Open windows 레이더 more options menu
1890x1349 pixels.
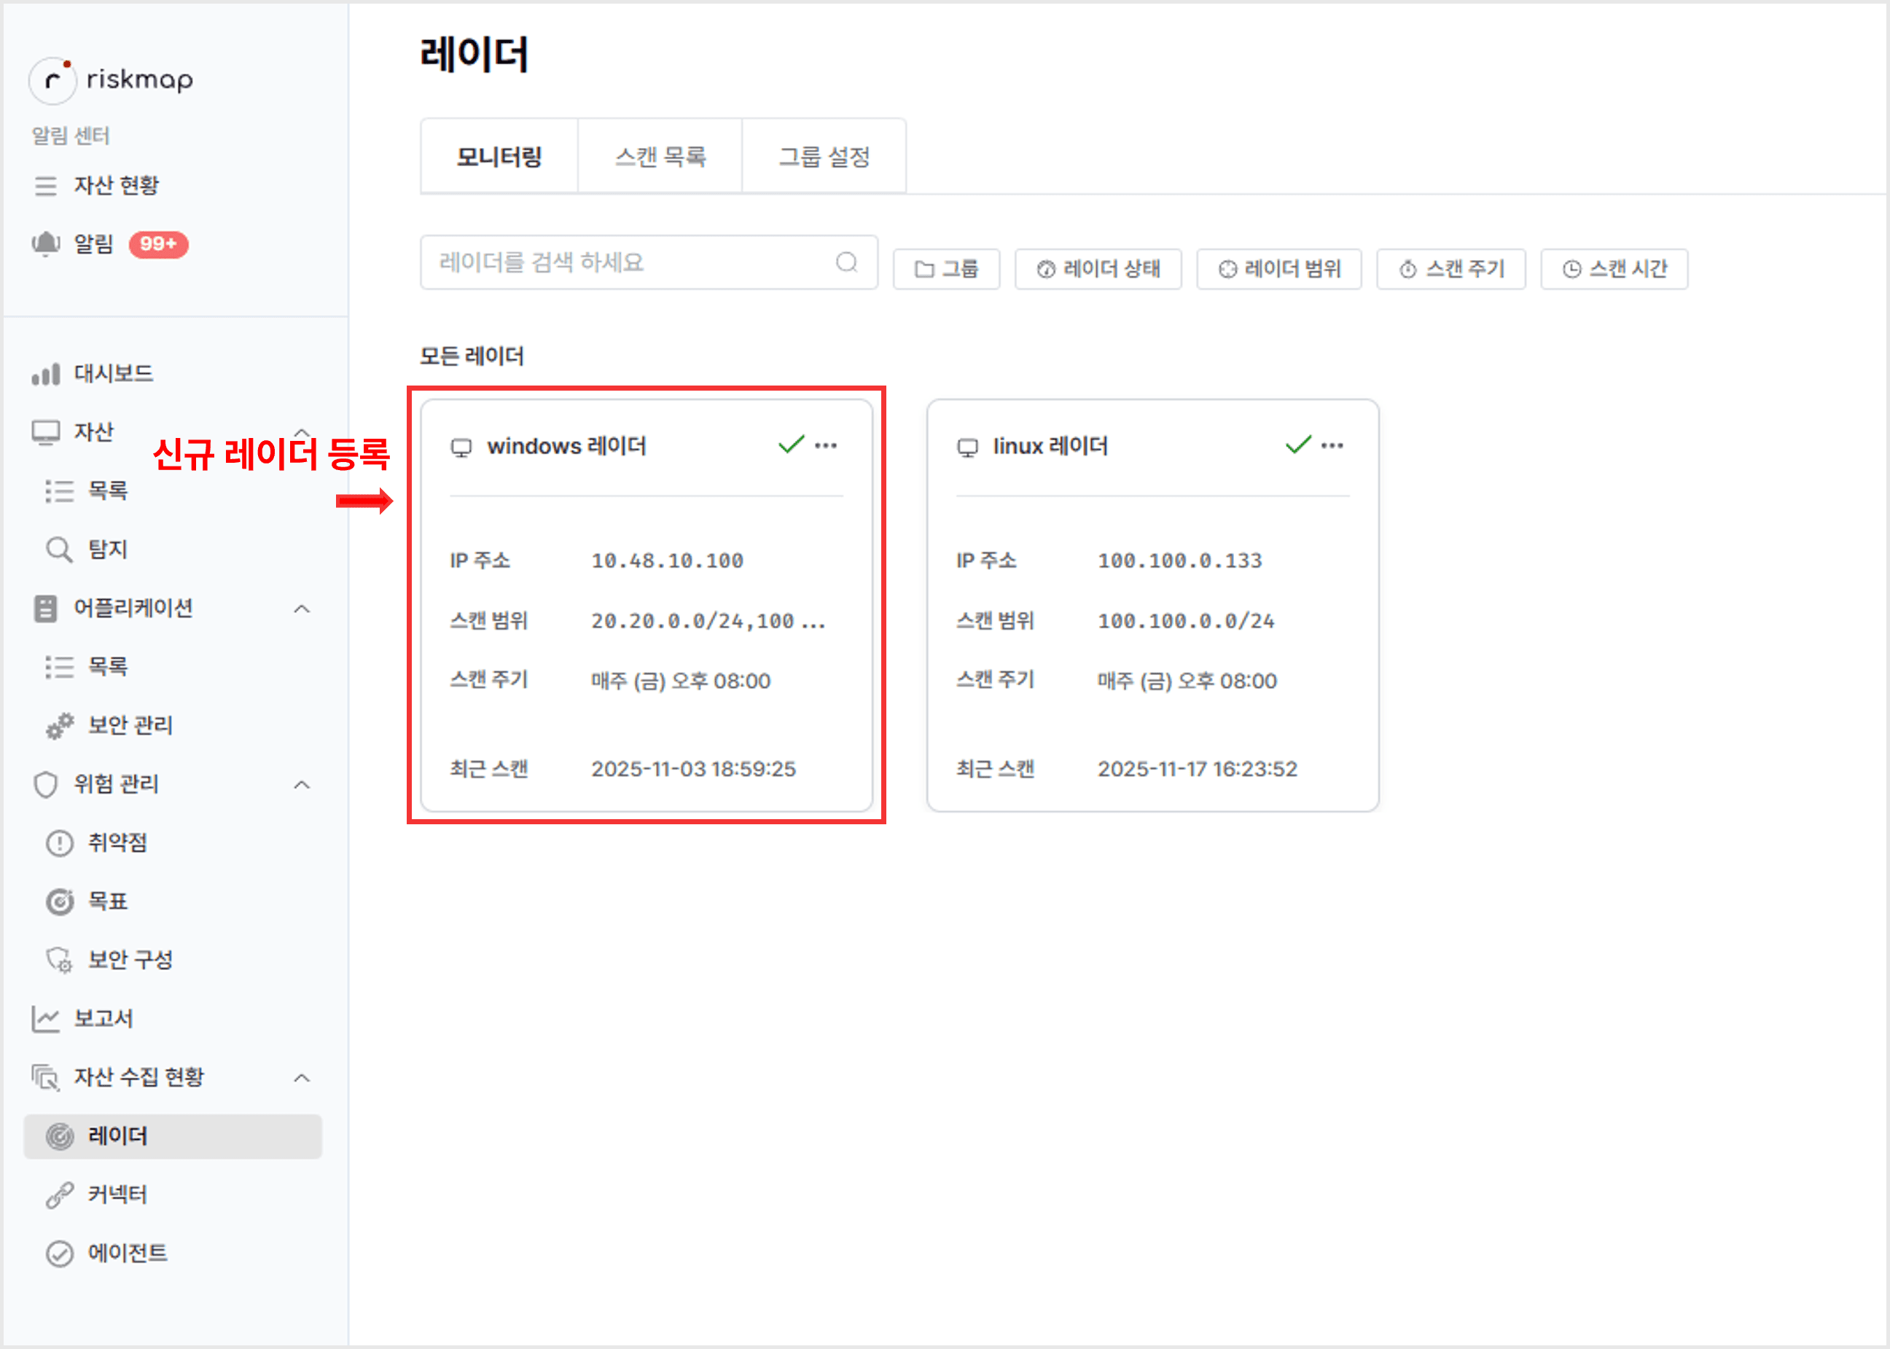point(826,446)
